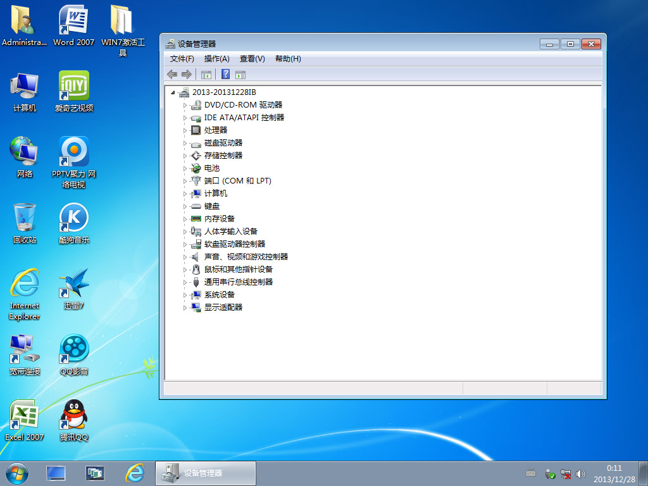648x486 pixels.
Task: Select the 人体学输入设备 icon
Action: point(196,232)
